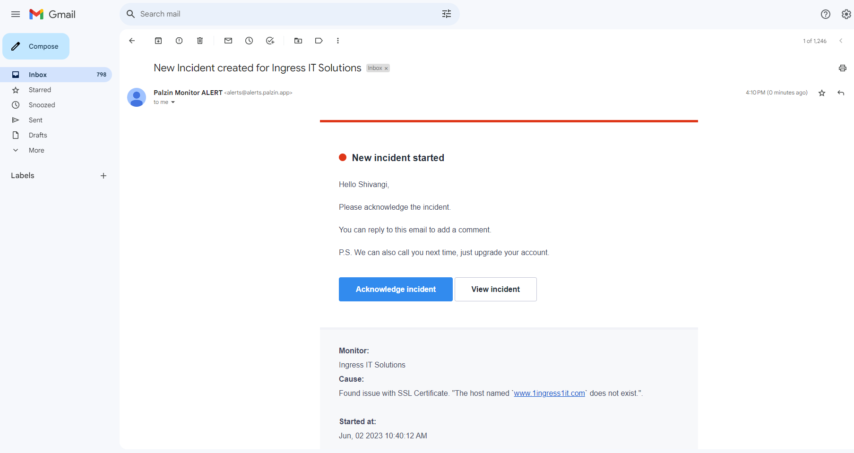View the newer message using the chevron arrow
854x453 pixels.
pos(841,41)
